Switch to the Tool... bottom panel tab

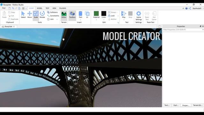[x=167, y=105]
